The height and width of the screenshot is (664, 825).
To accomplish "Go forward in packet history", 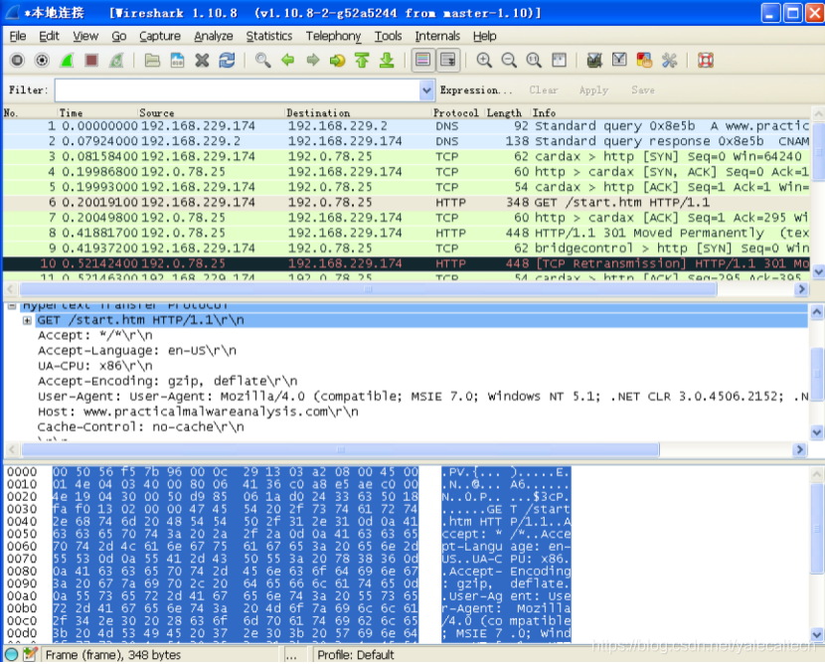I will point(312,60).
